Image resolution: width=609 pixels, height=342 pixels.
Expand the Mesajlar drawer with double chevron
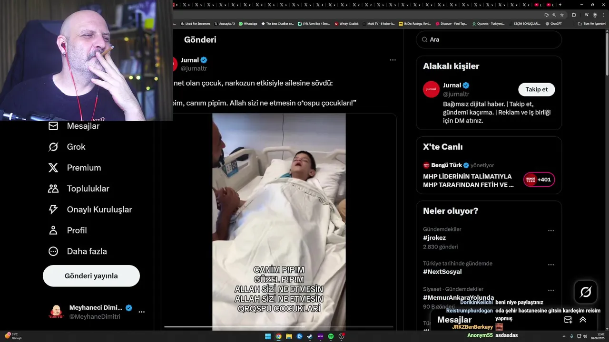pyautogui.click(x=583, y=320)
